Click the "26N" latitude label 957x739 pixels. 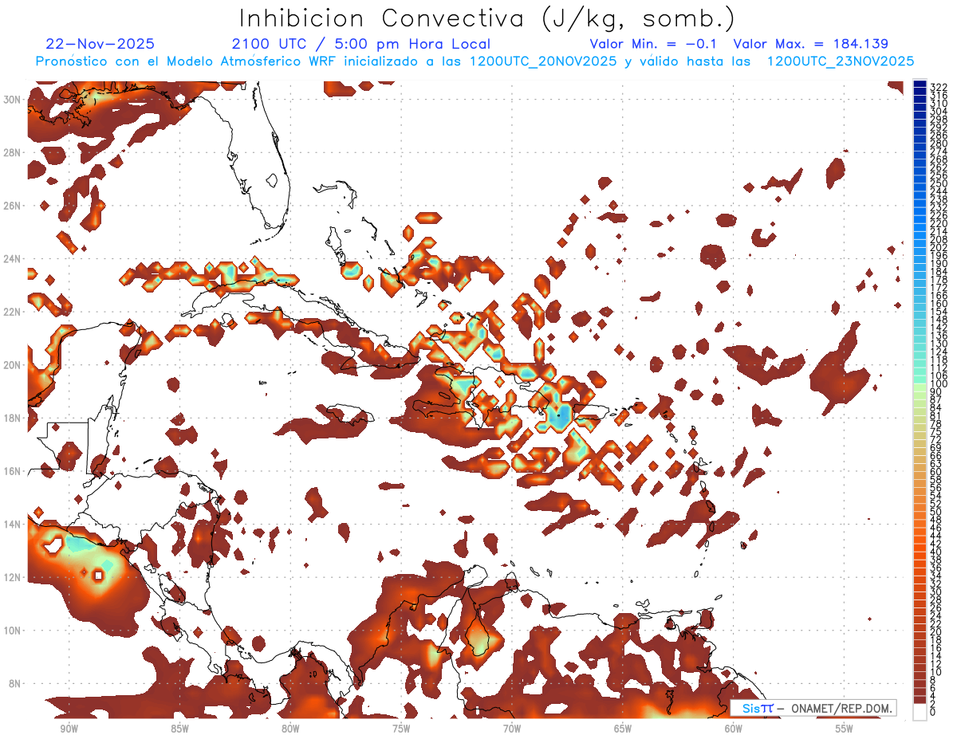13,205
